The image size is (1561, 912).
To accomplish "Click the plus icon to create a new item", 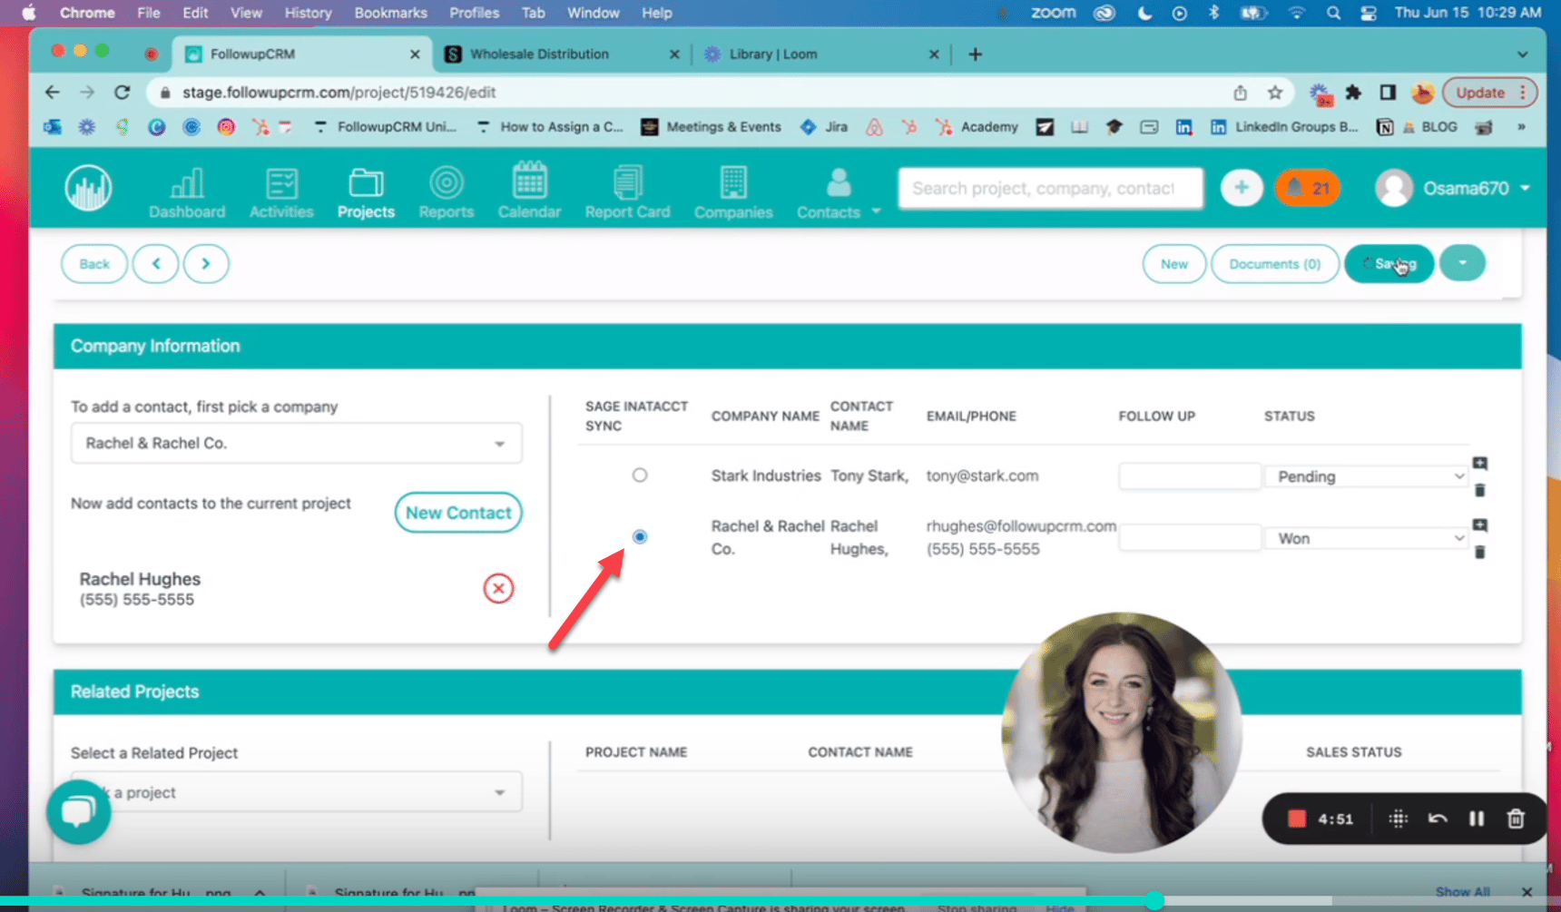I will pos(1241,188).
